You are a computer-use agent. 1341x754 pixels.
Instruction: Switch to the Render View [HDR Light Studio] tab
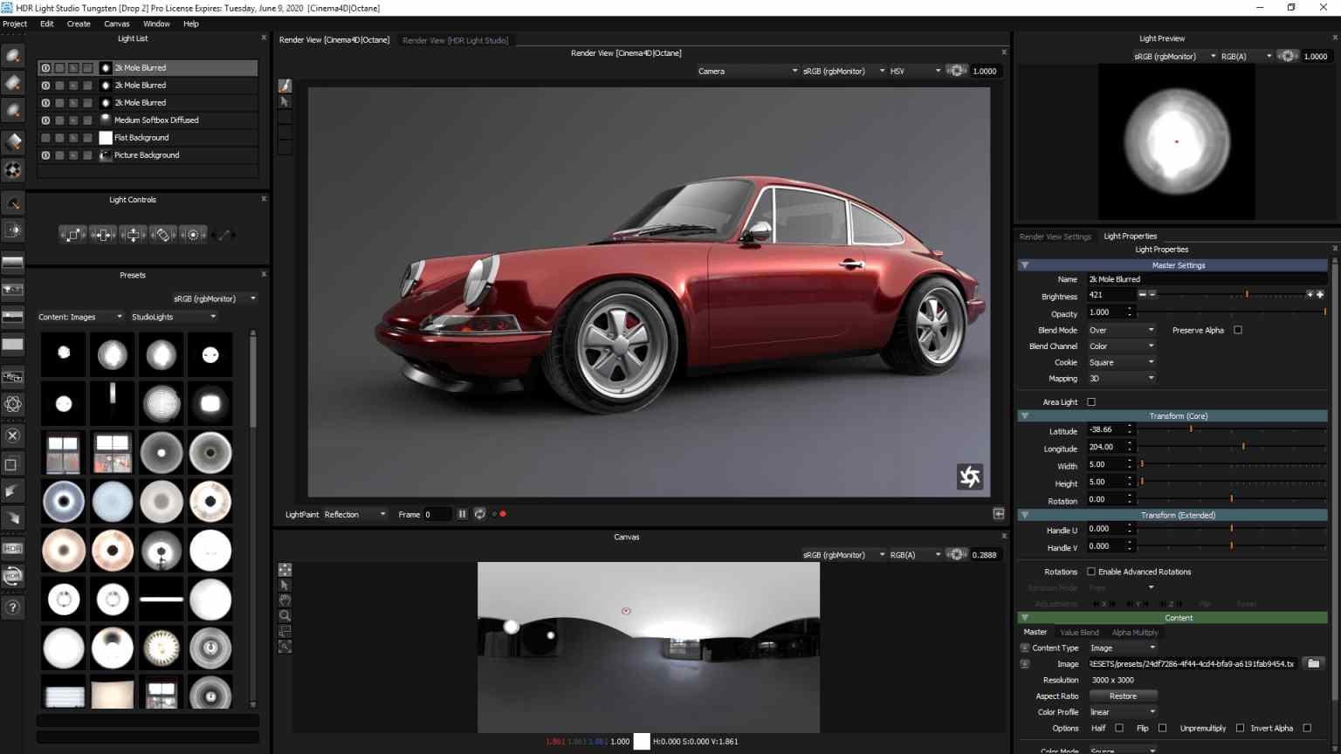click(x=454, y=39)
